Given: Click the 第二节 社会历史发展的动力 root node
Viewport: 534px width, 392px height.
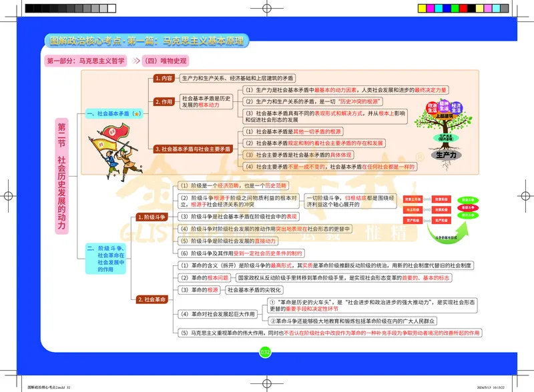Looking at the screenshot, I should coord(61,175).
